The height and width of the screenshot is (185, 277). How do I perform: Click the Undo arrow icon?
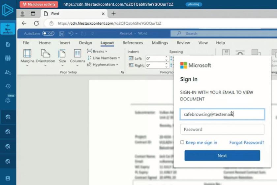pos(71,33)
